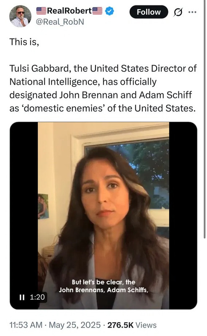Click the Tulsi Gabbard video frame
Image resolution: width=207 pixels, height=336 pixels.
[103, 215]
